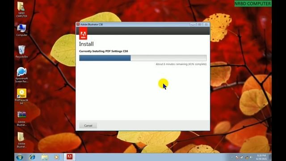
Task: Minimize the Adobe Illustrator CS6 installer window
Action: point(193,24)
